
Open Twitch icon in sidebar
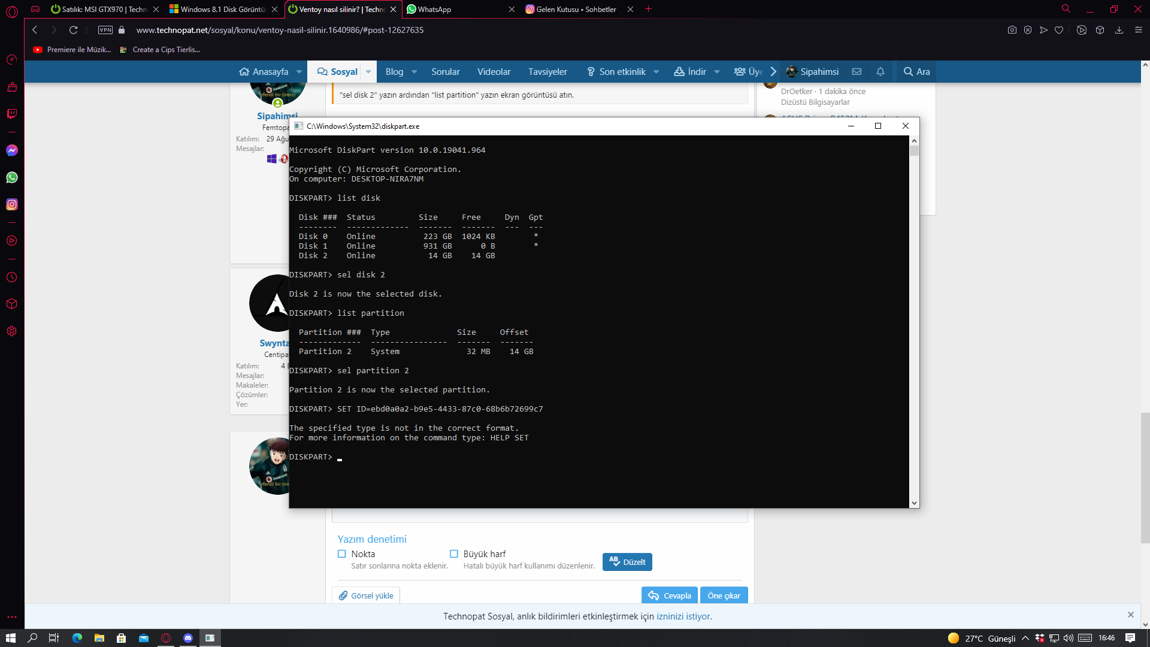click(12, 114)
